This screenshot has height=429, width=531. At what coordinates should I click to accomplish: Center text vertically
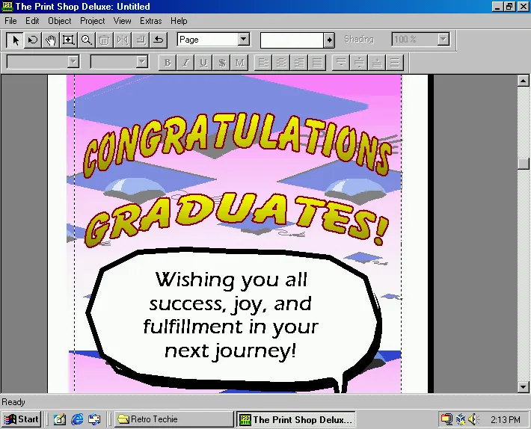pyautogui.click(x=359, y=63)
